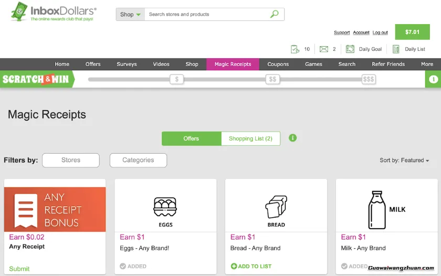Screen dimensions: 441x276
Task: Click the search magnifier icon
Action: pos(274,14)
